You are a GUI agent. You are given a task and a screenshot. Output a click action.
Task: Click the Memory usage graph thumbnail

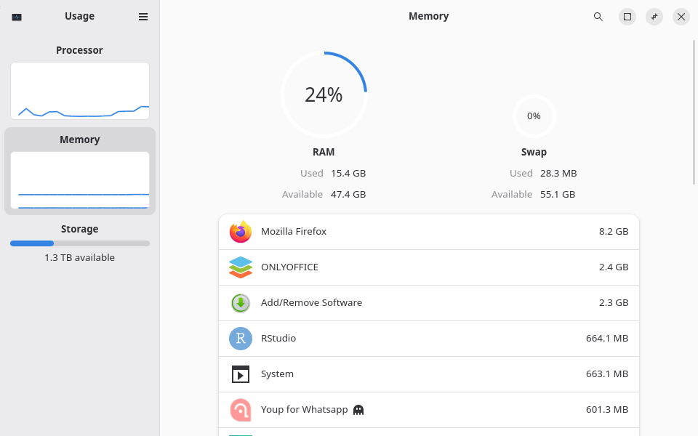pyautogui.click(x=79, y=180)
